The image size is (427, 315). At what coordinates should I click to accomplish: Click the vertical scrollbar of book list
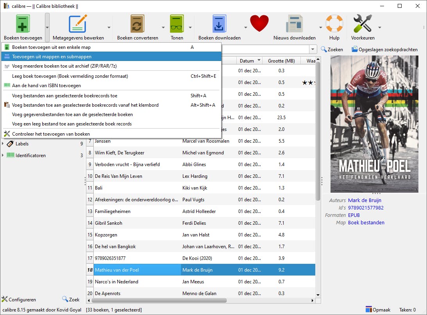coord(318,132)
